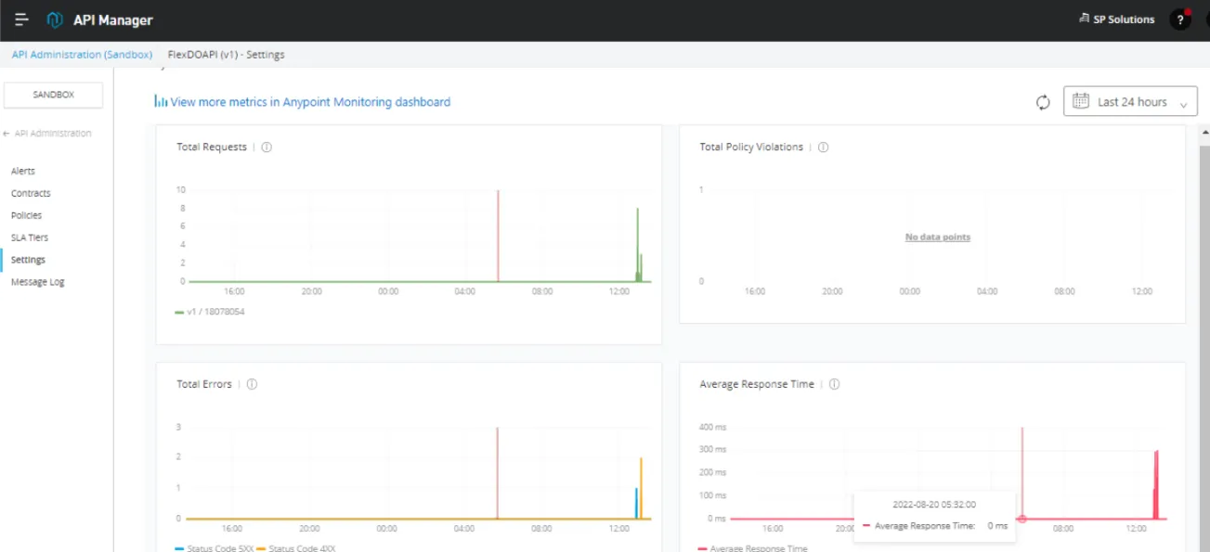
Task: Toggle the Average Response Time legend entry
Action: tap(753, 548)
